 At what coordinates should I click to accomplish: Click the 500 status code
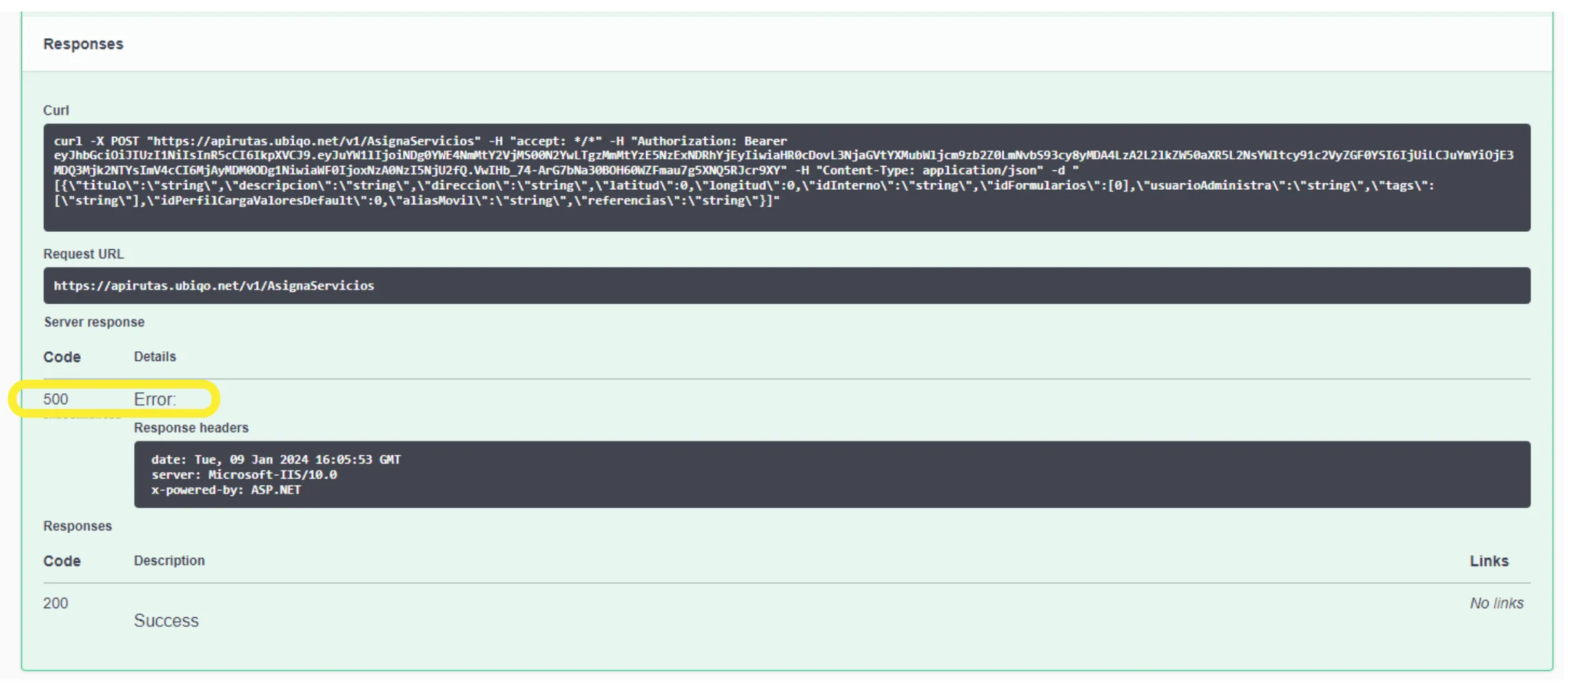click(x=56, y=399)
